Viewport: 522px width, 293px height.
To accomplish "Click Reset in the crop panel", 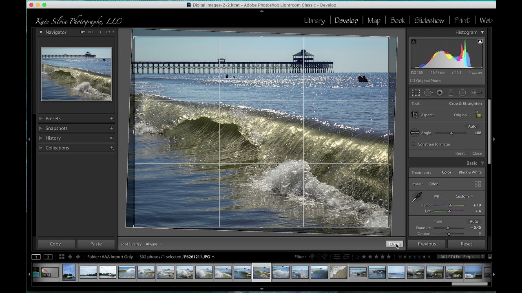I will coord(460,153).
